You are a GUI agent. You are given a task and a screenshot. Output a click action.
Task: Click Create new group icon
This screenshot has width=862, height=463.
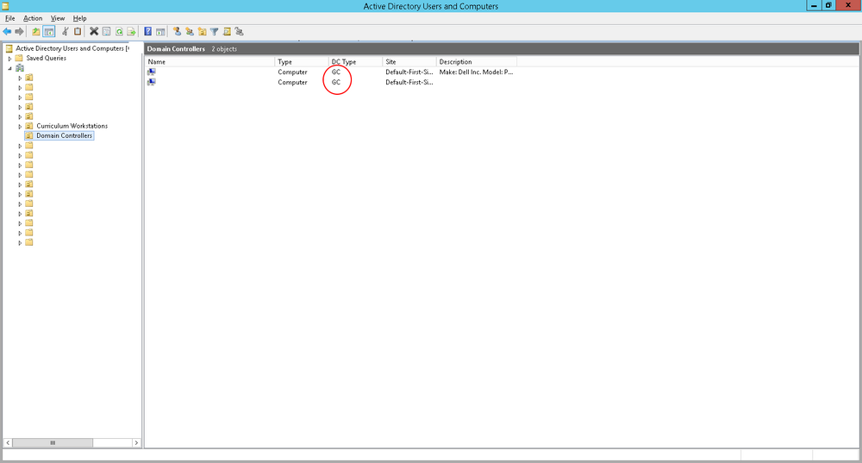tap(190, 32)
